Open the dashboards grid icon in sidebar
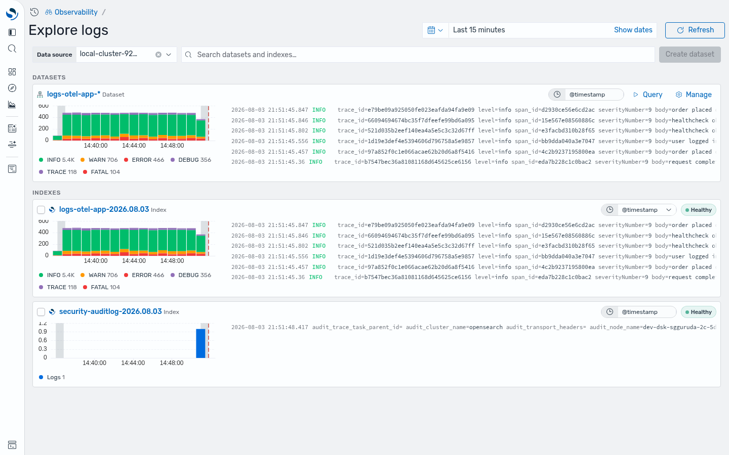Viewport: 729px width, 455px height. (x=12, y=72)
